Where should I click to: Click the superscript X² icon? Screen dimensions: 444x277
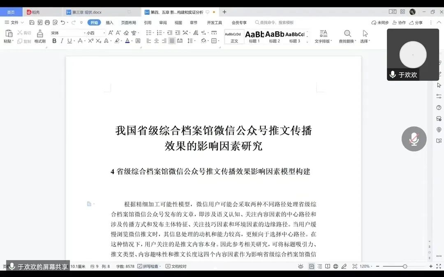tap(90, 41)
